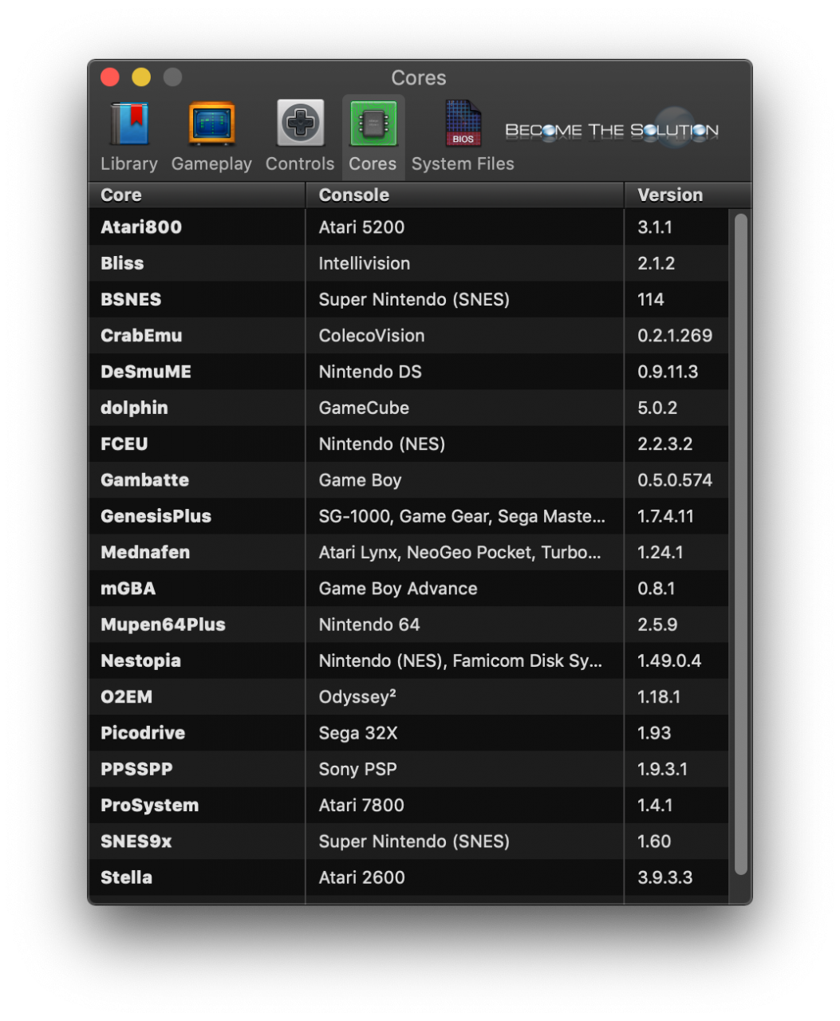The height and width of the screenshot is (1021, 840).
Task: Select the Picodrive core row
Action: 408,733
